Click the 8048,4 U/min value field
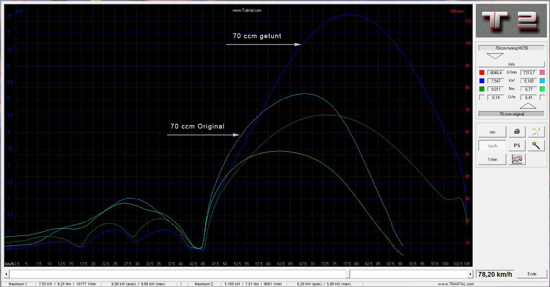The width and height of the screenshot is (550, 287). [x=496, y=73]
